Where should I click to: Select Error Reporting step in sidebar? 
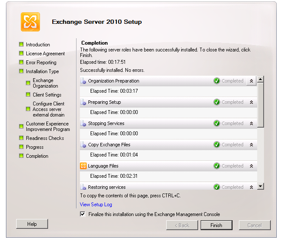pos(41,63)
